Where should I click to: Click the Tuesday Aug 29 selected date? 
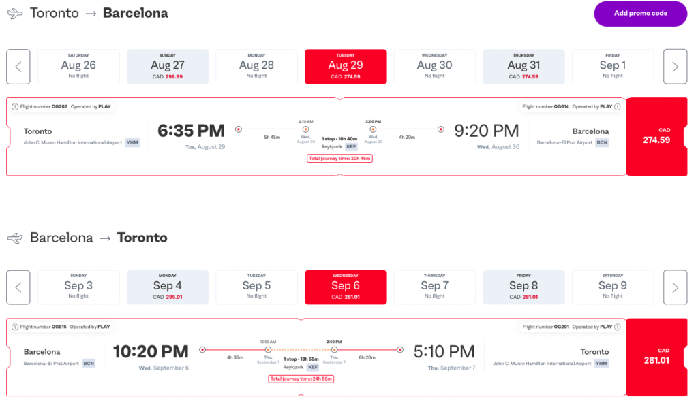point(346,67)
